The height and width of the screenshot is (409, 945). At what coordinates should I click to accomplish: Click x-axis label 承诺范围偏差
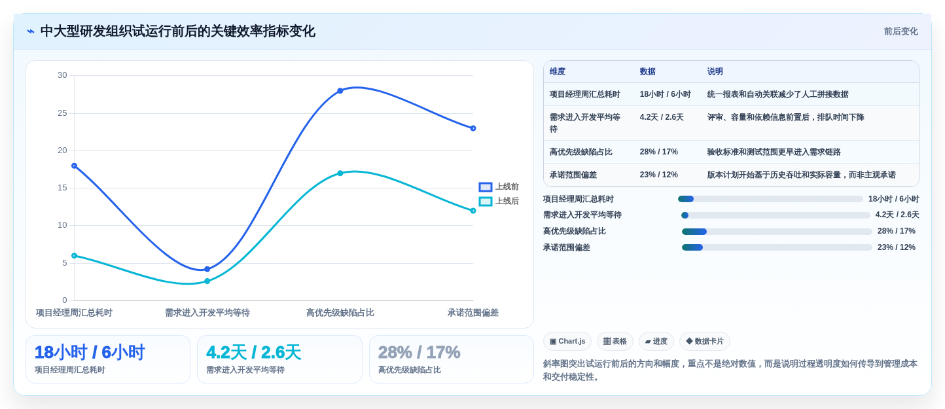473,313
